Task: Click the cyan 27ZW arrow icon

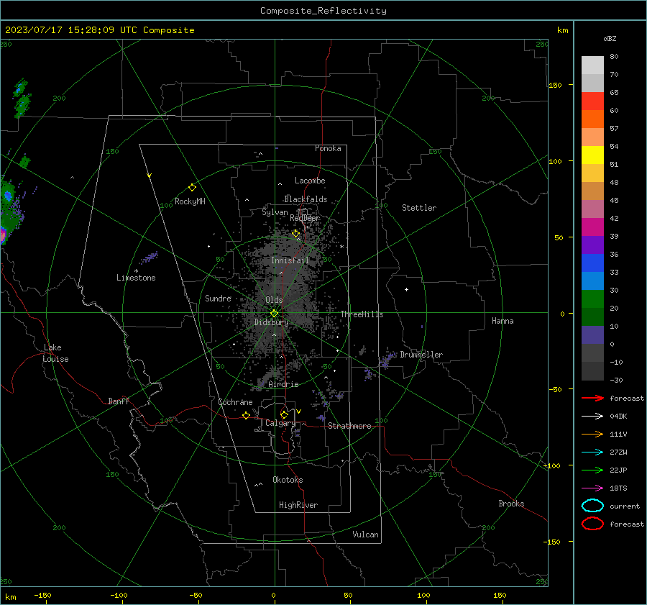Action: click(x=592, y=452)
